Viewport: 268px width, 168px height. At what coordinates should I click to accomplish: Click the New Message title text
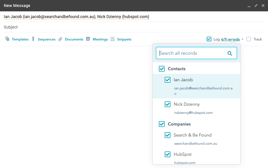(x=17, y=6)
